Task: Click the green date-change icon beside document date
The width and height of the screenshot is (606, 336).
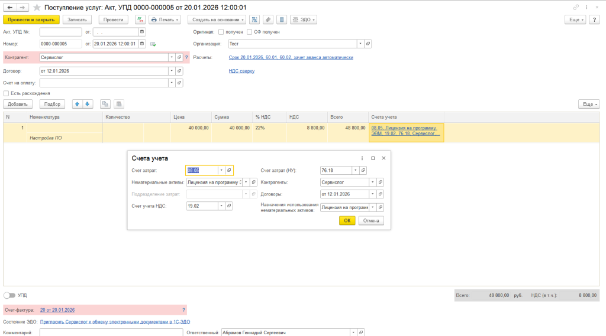Action: (153, 44)
